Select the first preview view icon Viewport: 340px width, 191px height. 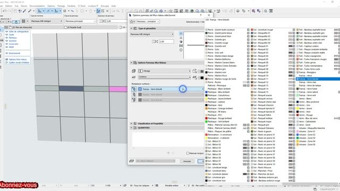(x=181, y=33)
